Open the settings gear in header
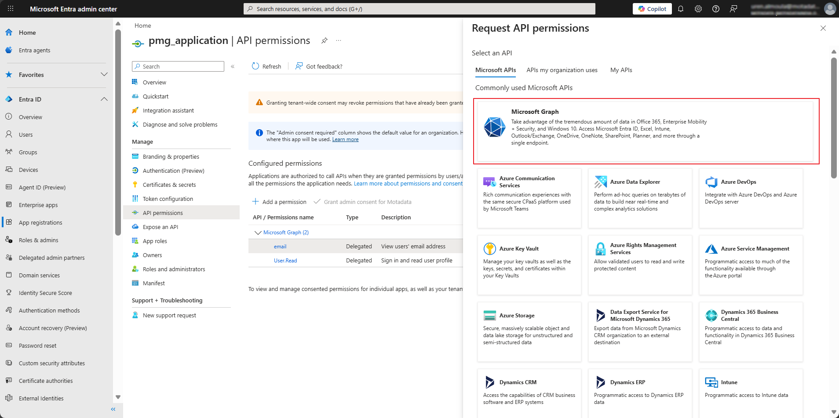Image resolution: width=839 pixels, height=418 pixels. tap(698, 9)
